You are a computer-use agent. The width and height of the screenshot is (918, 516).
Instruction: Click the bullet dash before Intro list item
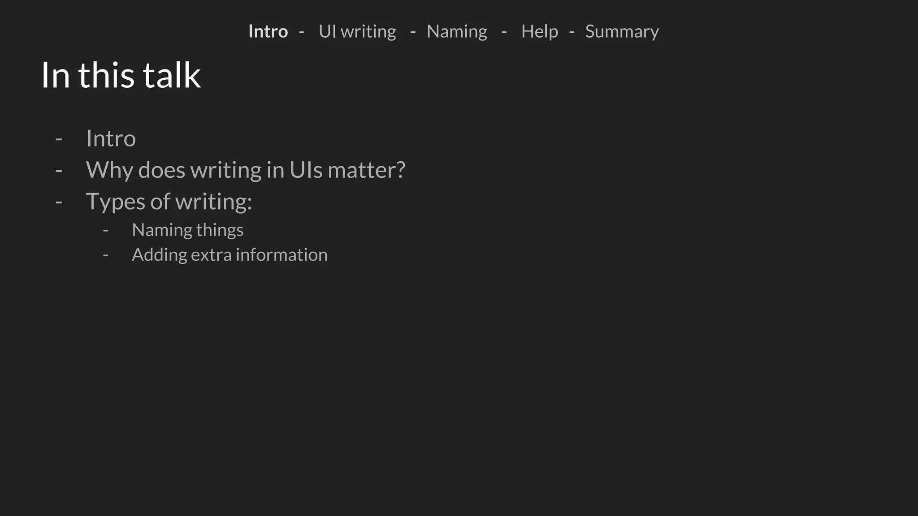point(59,139)
